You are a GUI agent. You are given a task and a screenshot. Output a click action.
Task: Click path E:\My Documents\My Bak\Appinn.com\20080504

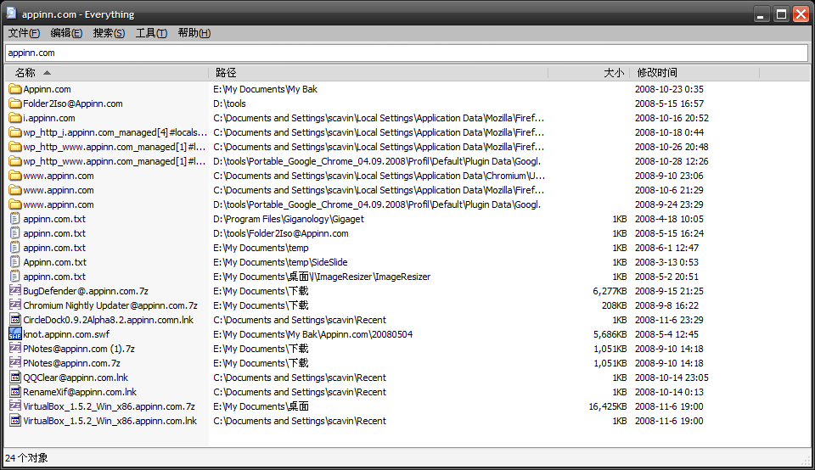(313, 334)
